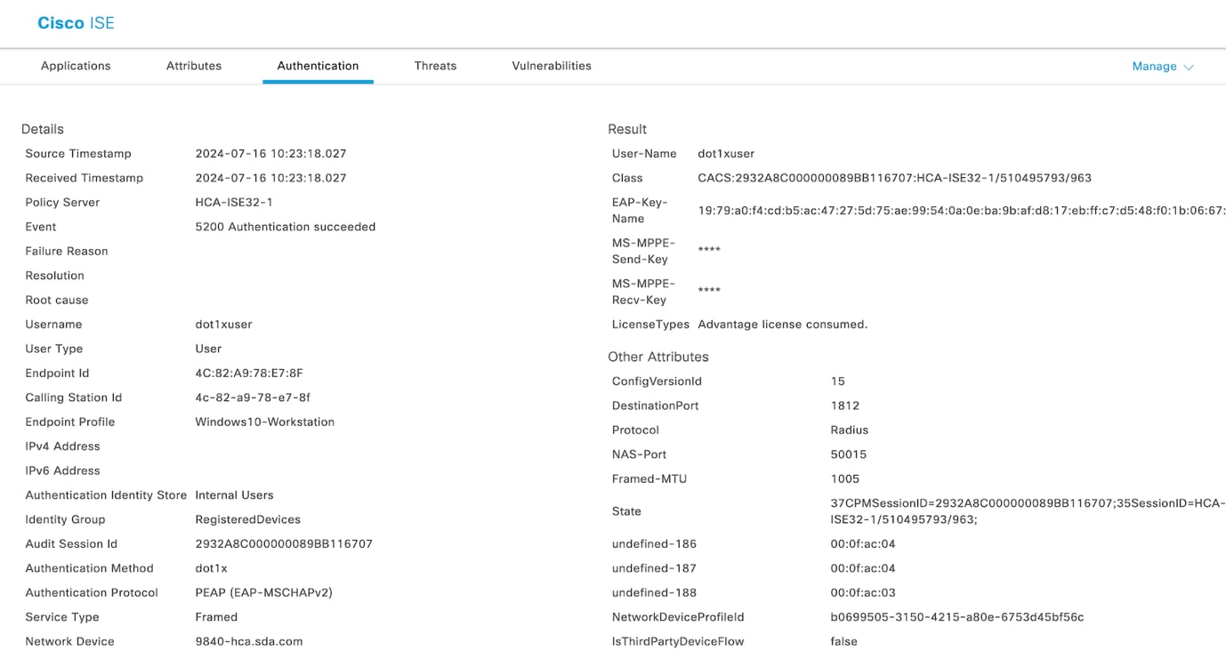Click the Other Attributes heading
Screen dimensions: 1226x659
(x=658, y=357)
